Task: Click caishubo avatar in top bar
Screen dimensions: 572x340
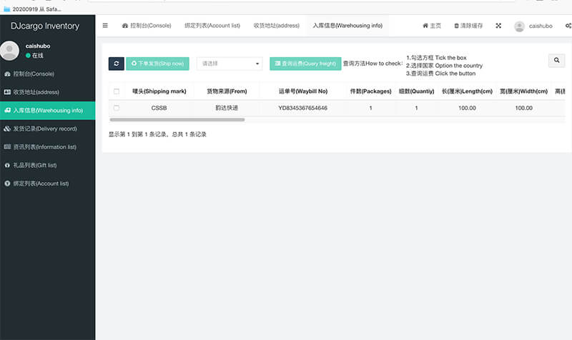Action: [x=520, y=26]
